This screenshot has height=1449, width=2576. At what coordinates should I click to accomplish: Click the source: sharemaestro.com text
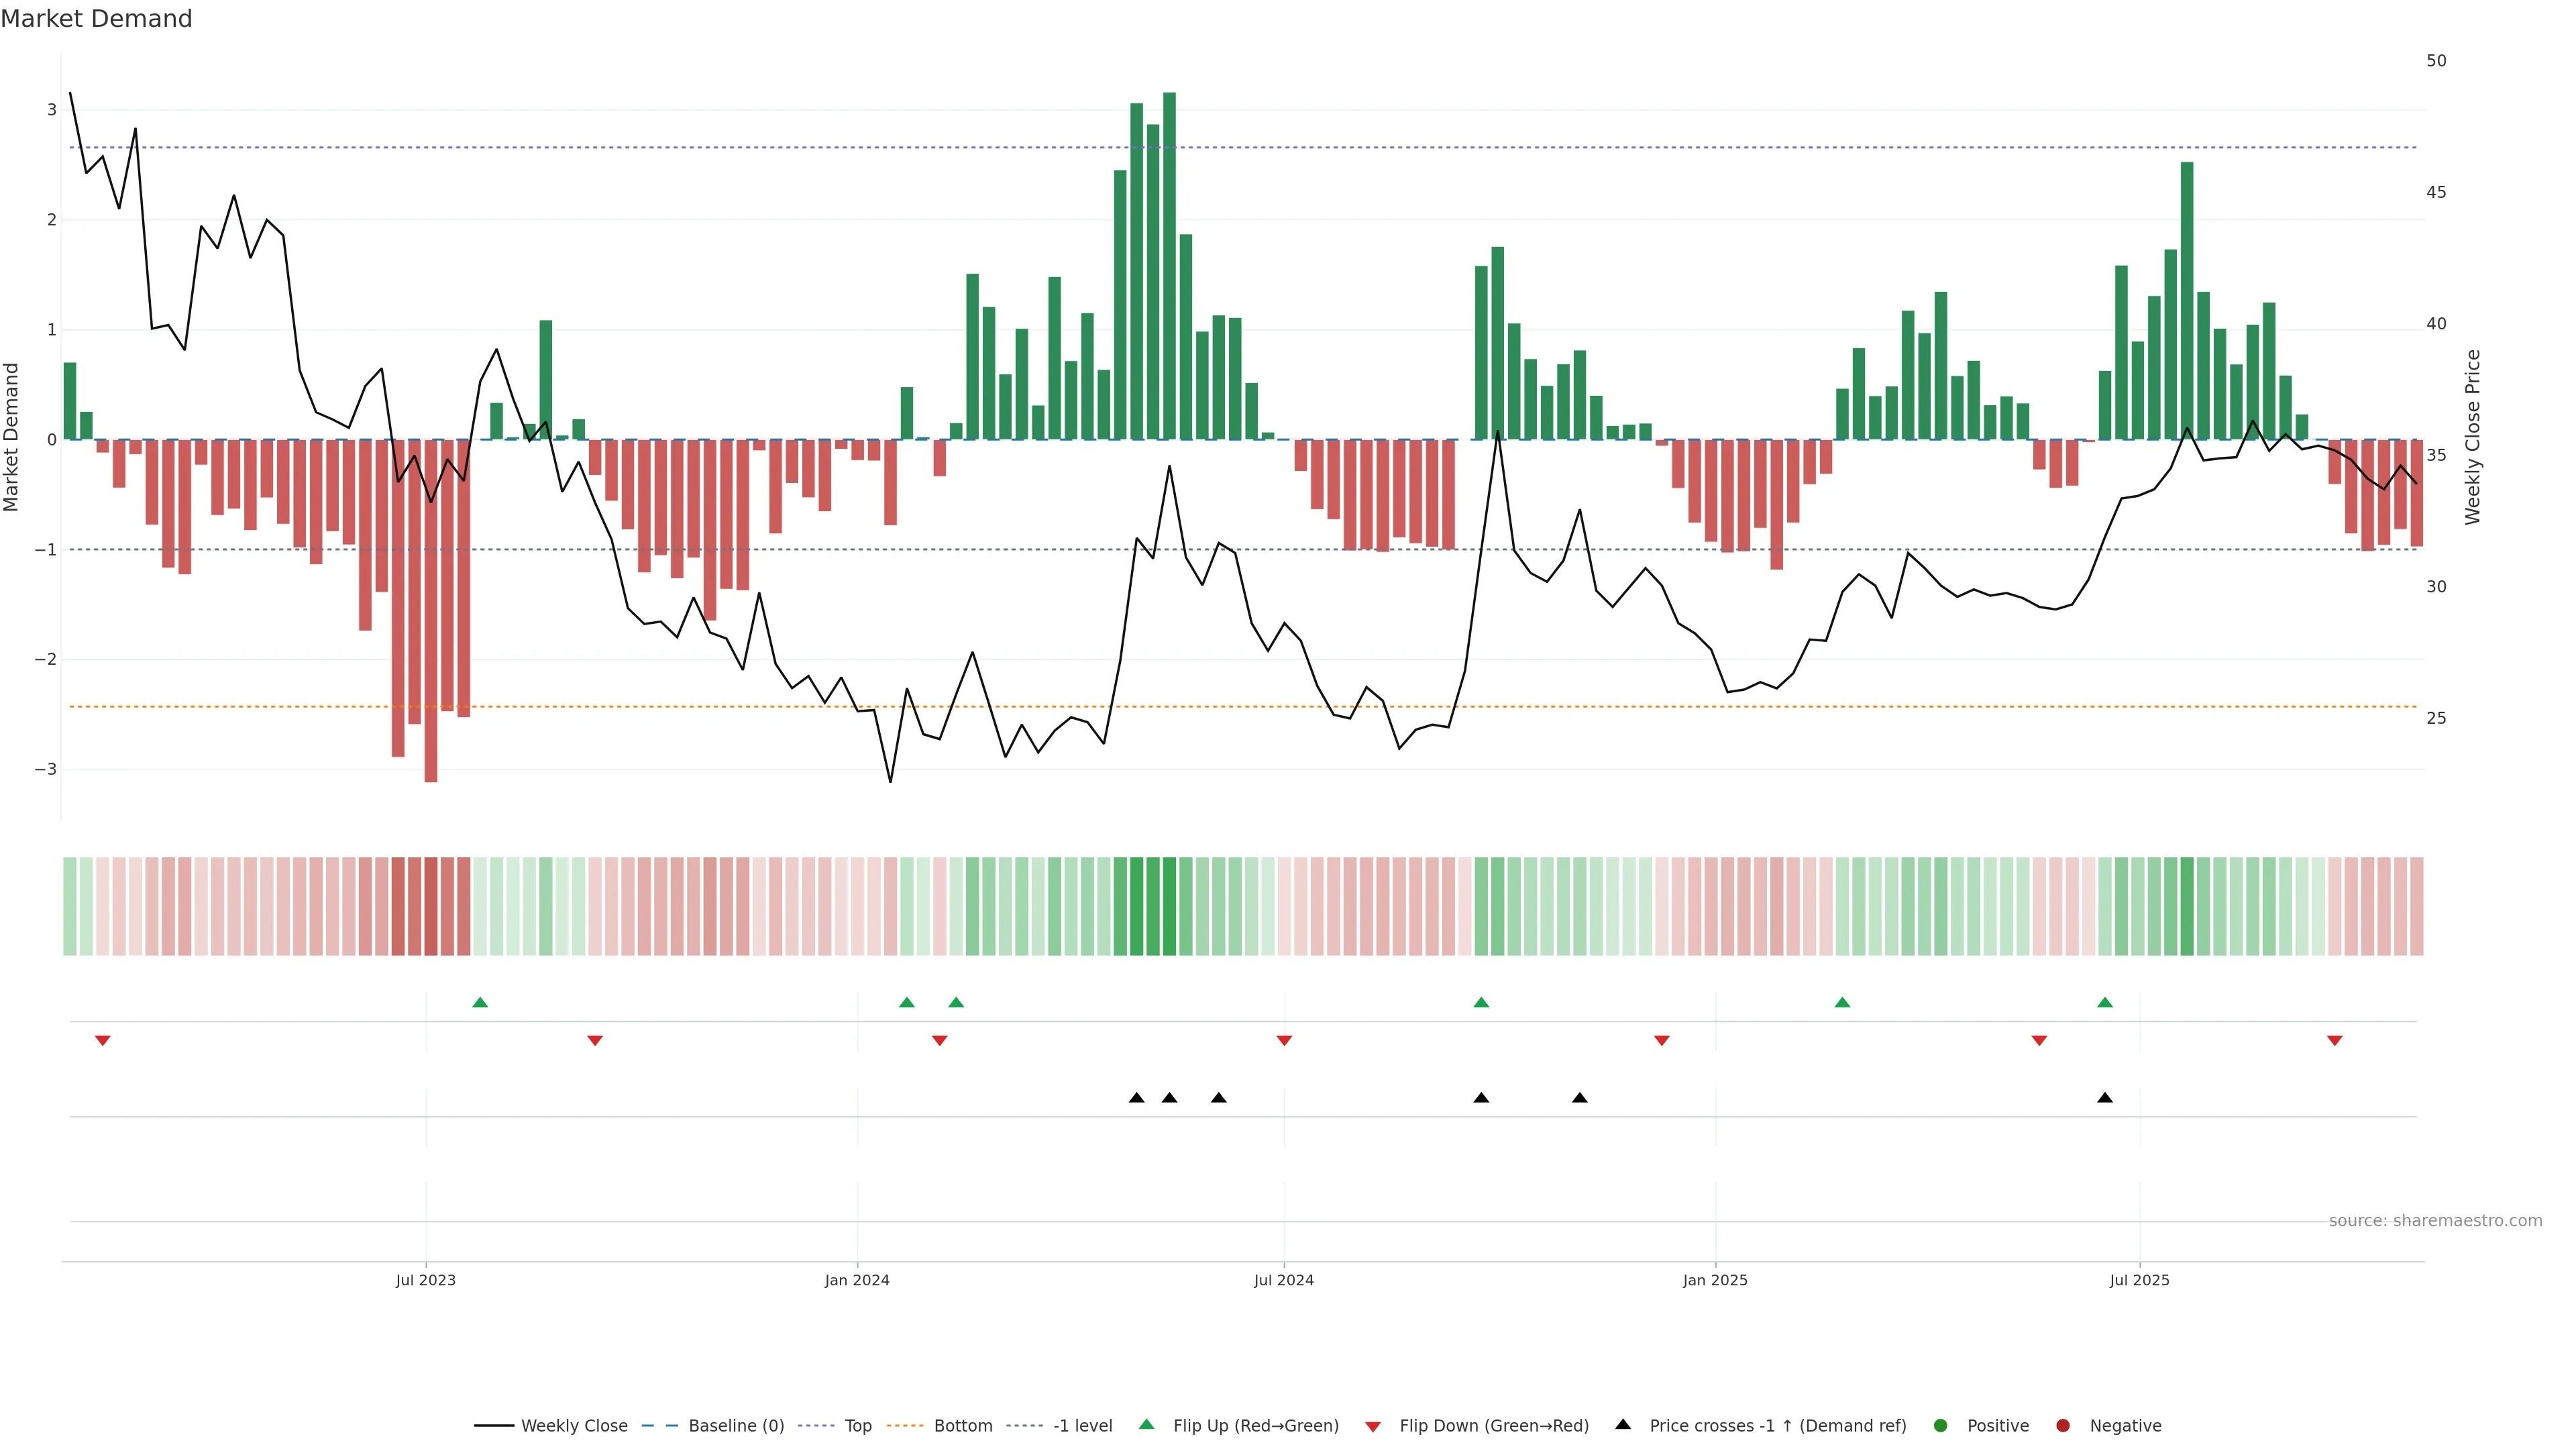point(2435,1220)
